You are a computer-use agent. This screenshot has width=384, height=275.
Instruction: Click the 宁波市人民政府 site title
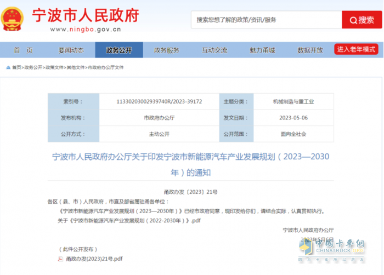85,14
